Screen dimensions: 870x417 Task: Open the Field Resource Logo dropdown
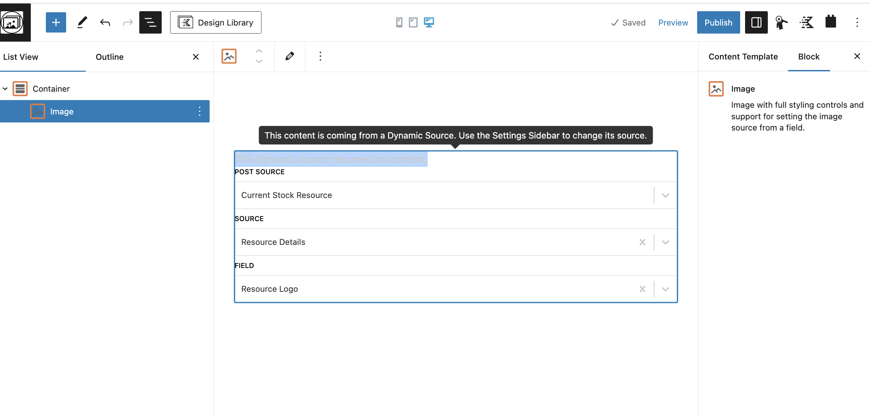click(456, 289)
